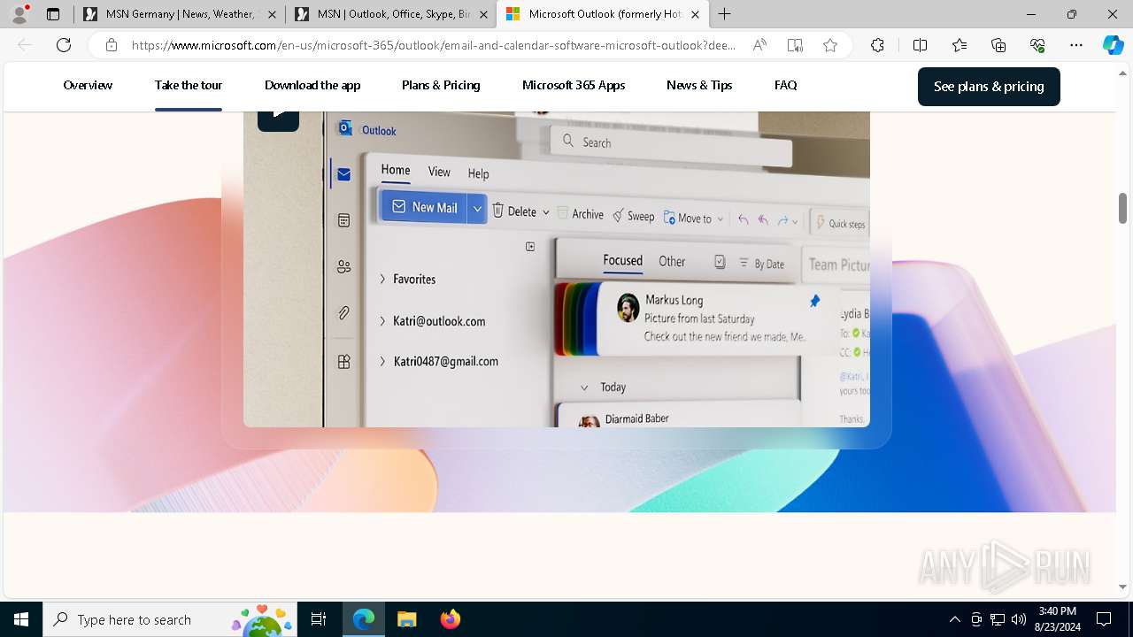Open the Copilot sidebar icon
Viewport: 1133px width, 637px height.
pos(1113,45)
